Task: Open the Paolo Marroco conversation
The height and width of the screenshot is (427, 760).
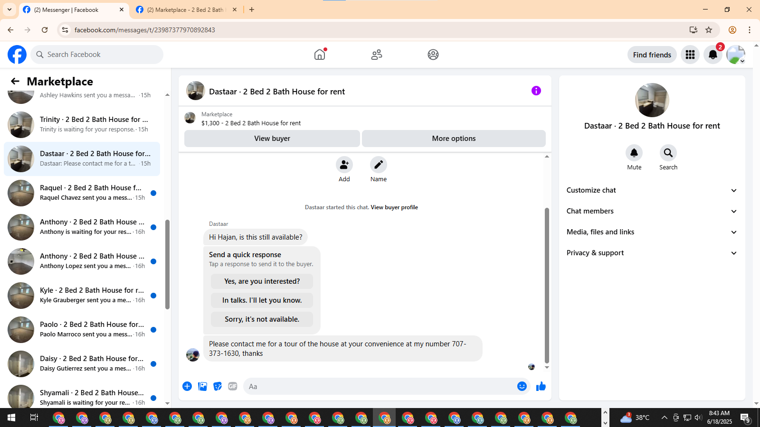Action: [82, 329]
